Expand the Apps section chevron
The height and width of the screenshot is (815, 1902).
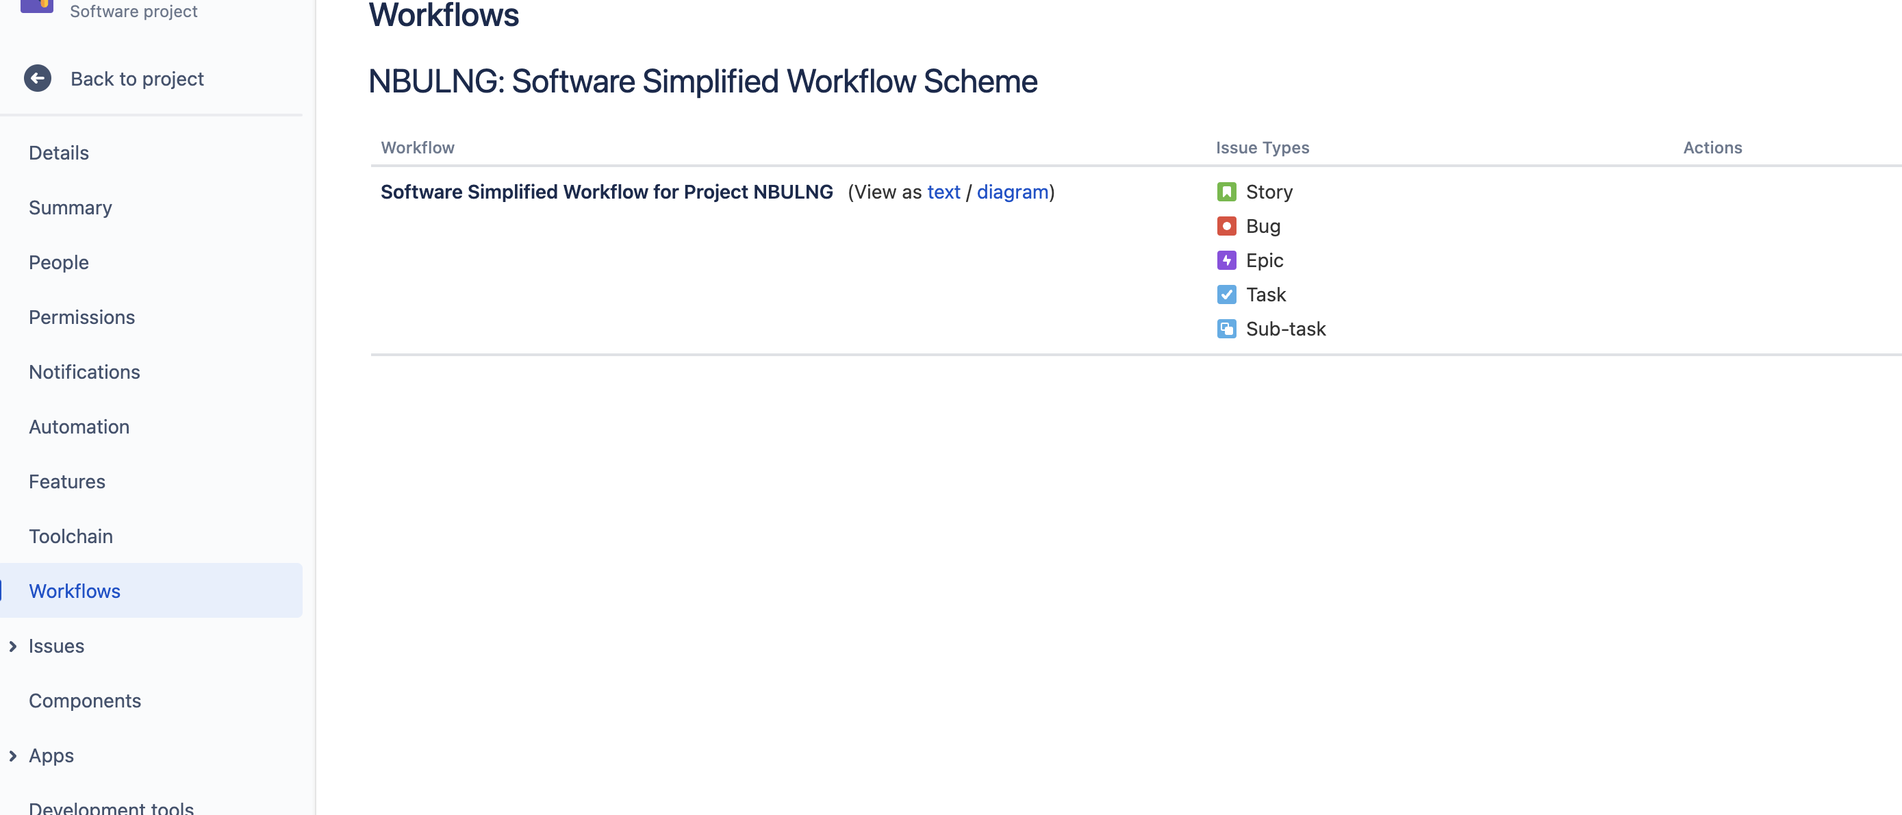12,756
